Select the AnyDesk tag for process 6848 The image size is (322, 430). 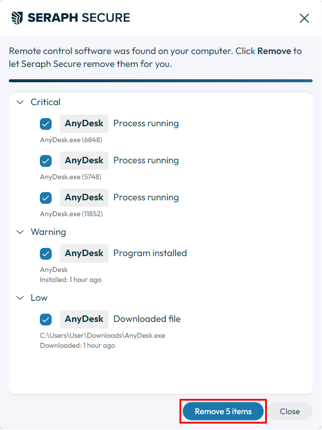coord(84,123)
